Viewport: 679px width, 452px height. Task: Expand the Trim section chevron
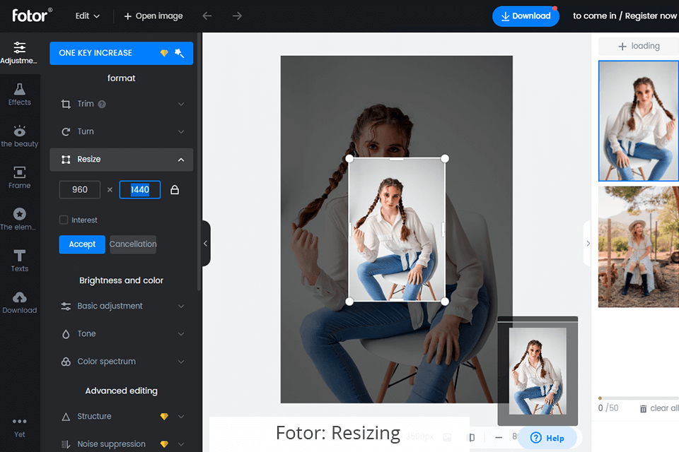click(181, 105)
